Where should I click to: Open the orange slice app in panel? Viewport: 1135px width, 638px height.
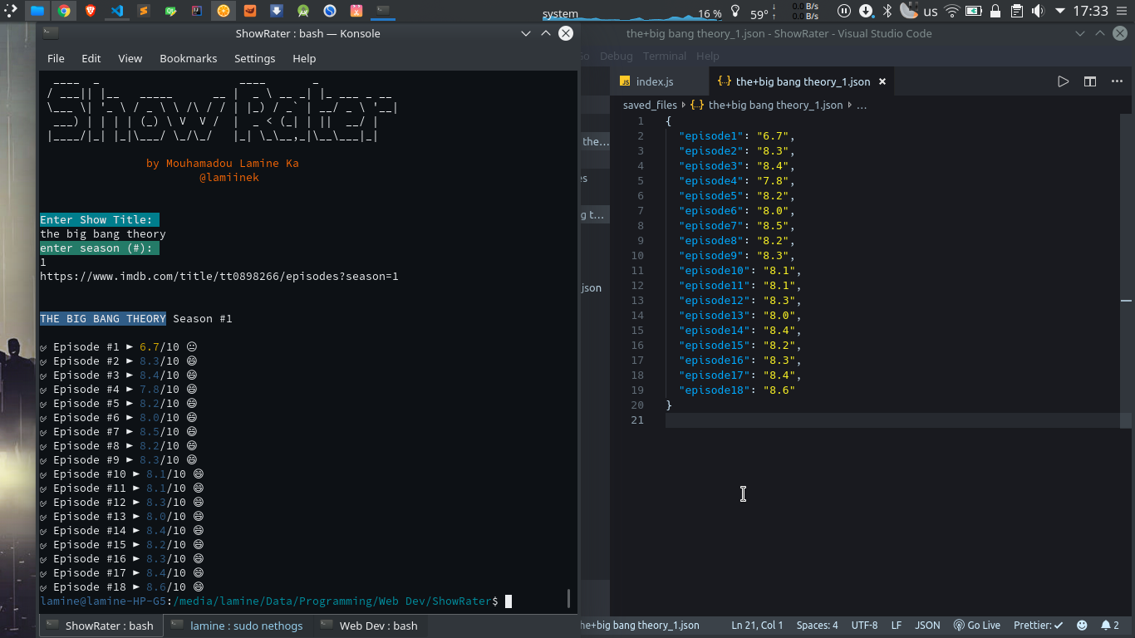click(223, 11)
